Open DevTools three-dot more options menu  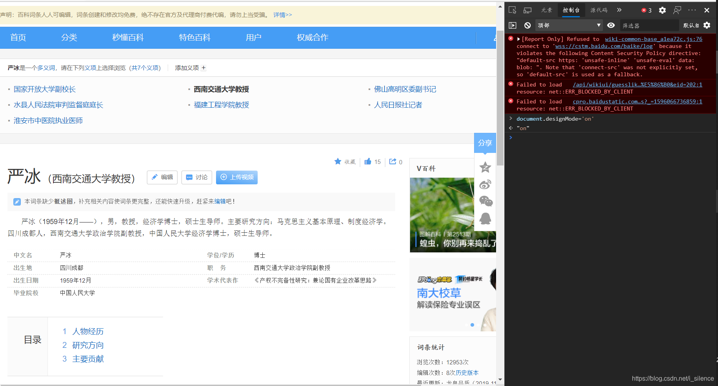point(692,10)
